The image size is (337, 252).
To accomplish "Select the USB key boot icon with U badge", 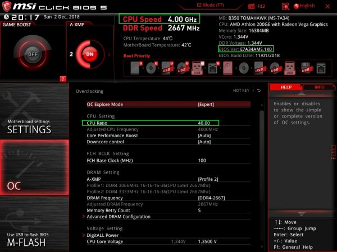I will tap(198, 68).
